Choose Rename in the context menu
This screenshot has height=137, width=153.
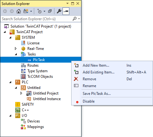[x=112, y=86]
